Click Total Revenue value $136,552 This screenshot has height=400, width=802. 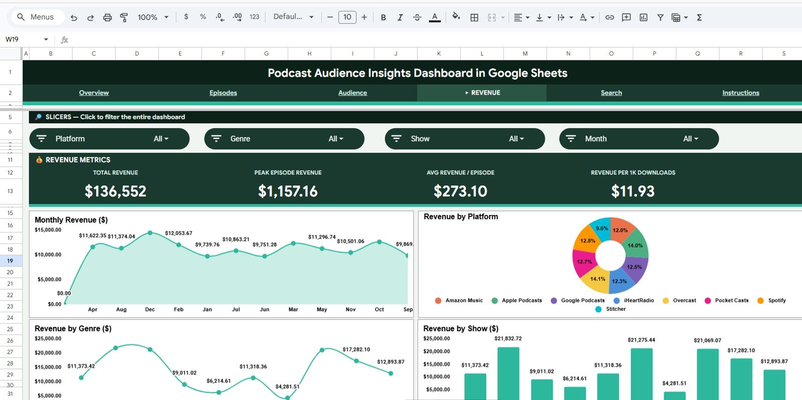pyautogui.click(x=115, y=191)
